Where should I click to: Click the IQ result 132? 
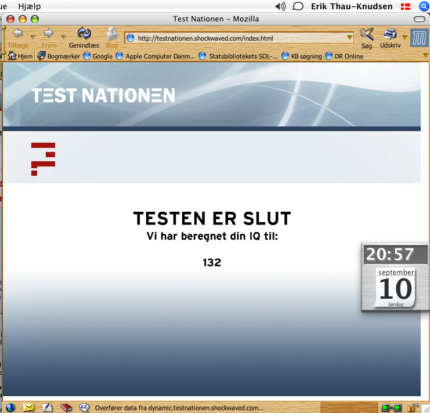[212, 263]
